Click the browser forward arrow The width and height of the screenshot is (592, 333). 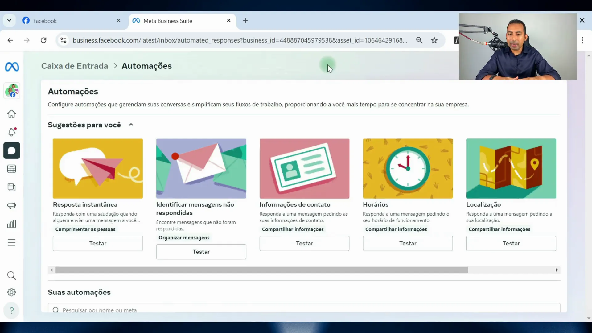[x=27, y=40]
